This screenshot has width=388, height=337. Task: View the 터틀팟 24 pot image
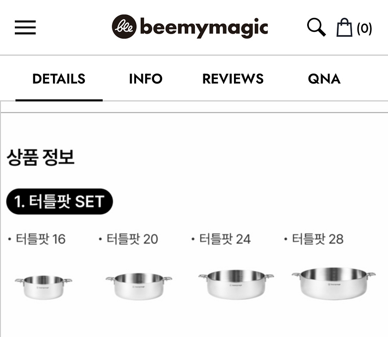236,283
